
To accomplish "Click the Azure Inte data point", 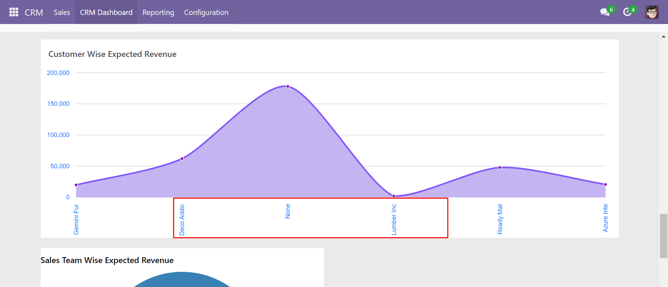I will [x=605, y=184].
